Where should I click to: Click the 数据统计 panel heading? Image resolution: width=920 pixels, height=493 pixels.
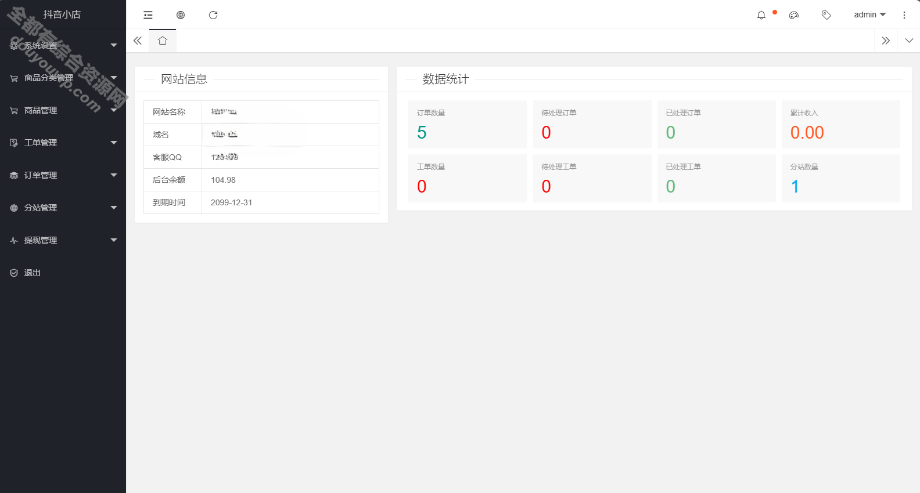(446, 79)
